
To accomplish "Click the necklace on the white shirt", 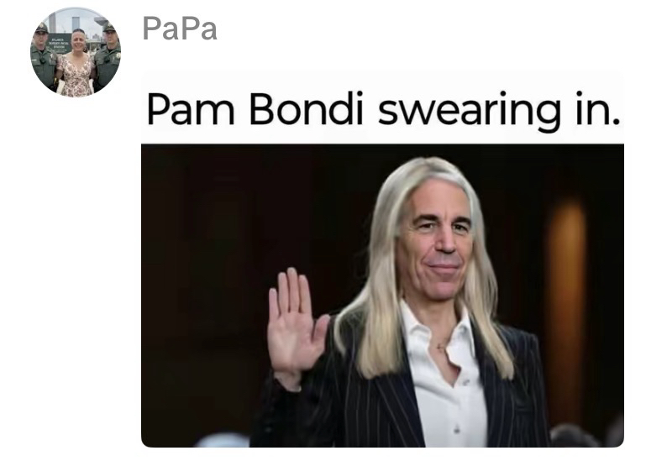I will (x=441, y=345).
